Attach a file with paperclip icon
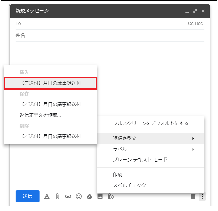Viewport: 218px width, 211px height. click(x=57, y=196)
